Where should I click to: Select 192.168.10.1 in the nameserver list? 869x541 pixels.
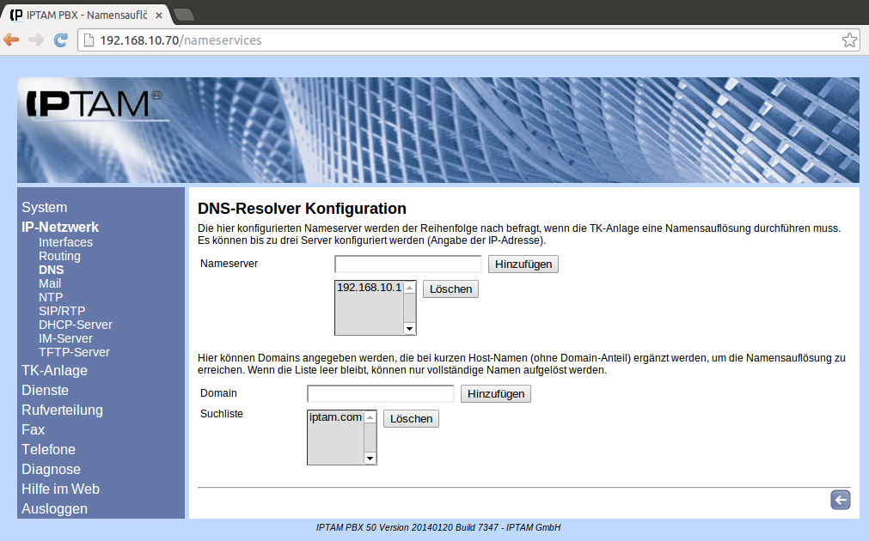pos(369,288)
